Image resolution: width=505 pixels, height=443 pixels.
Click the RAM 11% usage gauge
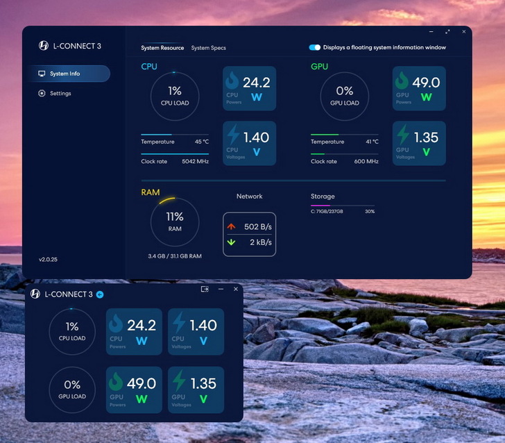point(175,221)
